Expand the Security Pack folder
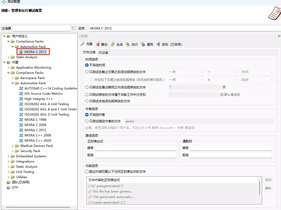Screen dimensions: 281x210 click(x=13, y=151)
